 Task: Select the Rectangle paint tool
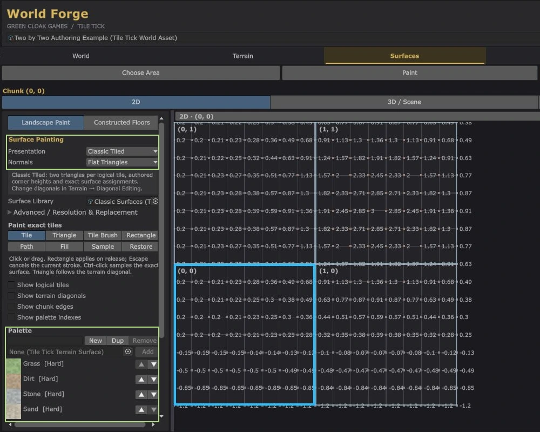pyautogui.click(x=141, y=235)
